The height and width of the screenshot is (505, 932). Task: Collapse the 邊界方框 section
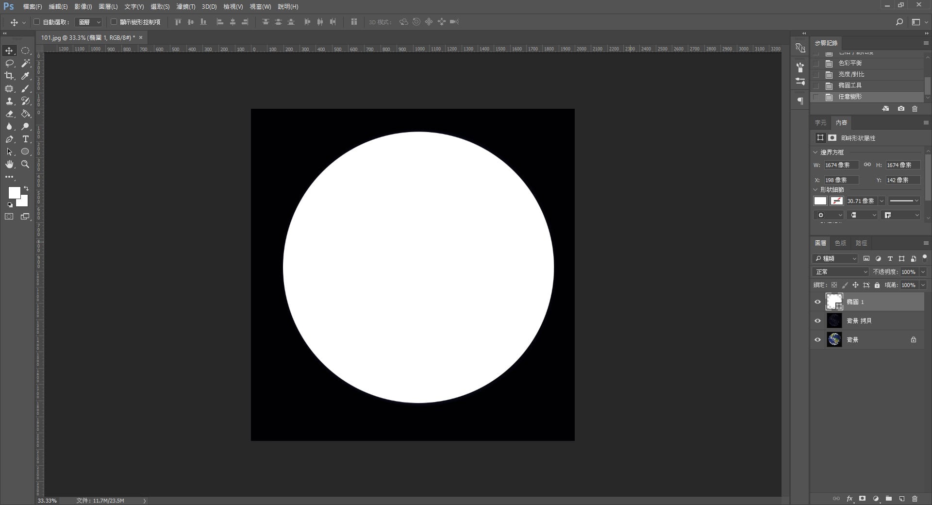pyautogui.click(x=815, y=152)
